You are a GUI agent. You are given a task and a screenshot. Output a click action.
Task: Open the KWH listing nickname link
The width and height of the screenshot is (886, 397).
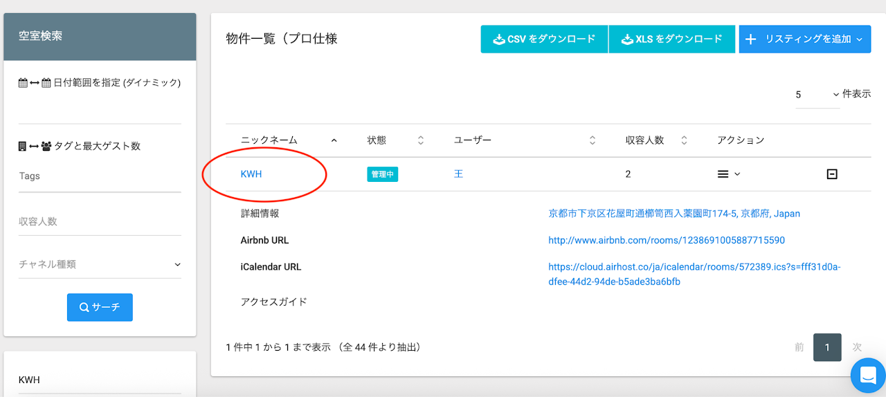click(251, 174)
